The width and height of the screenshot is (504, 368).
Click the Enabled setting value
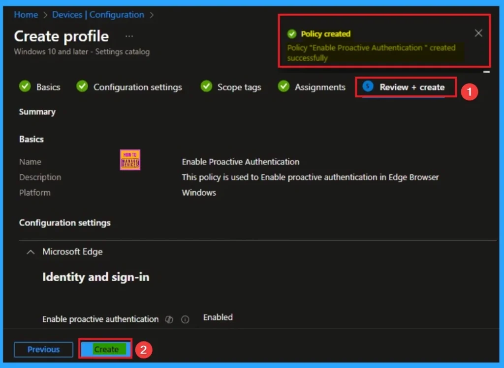coord(218,317)
